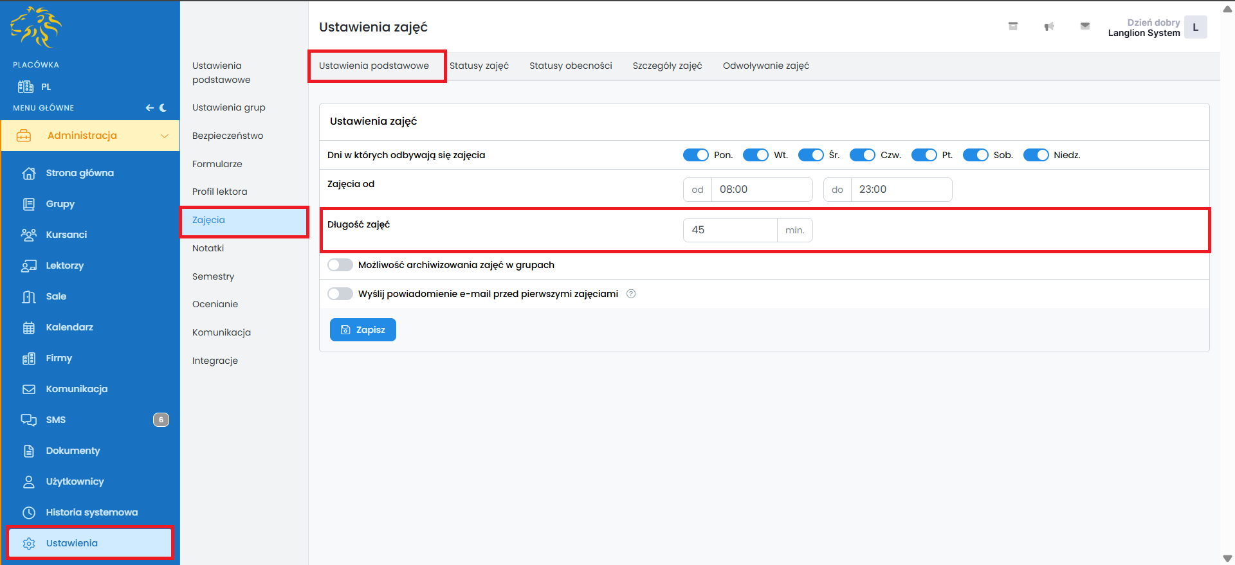Go to Semestry settings link
Viewport: 1235px width, 565px height.
(x=213, y=276)
